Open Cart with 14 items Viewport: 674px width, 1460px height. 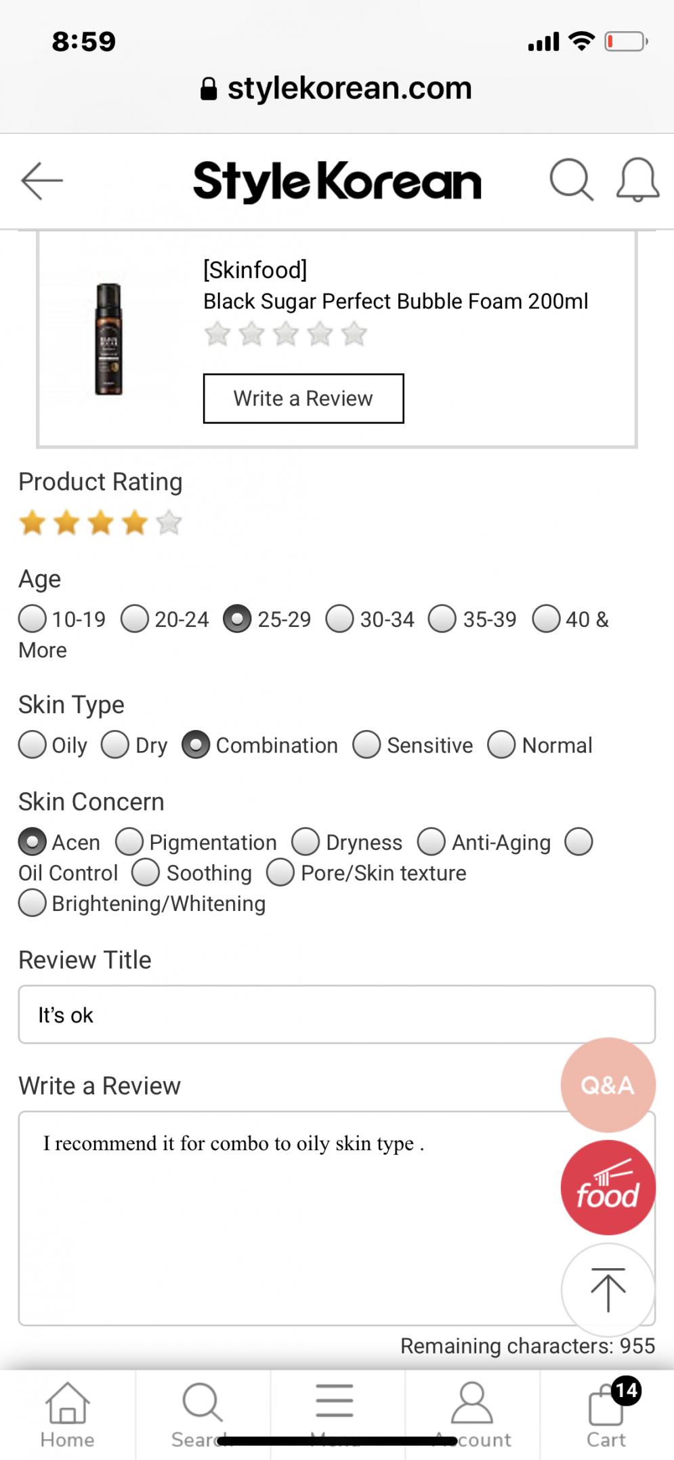606,1413
